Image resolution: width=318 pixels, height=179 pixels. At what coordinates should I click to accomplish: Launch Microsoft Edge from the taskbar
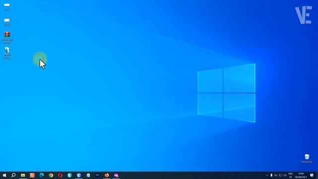pyautogui.click(x=42, y=175)
